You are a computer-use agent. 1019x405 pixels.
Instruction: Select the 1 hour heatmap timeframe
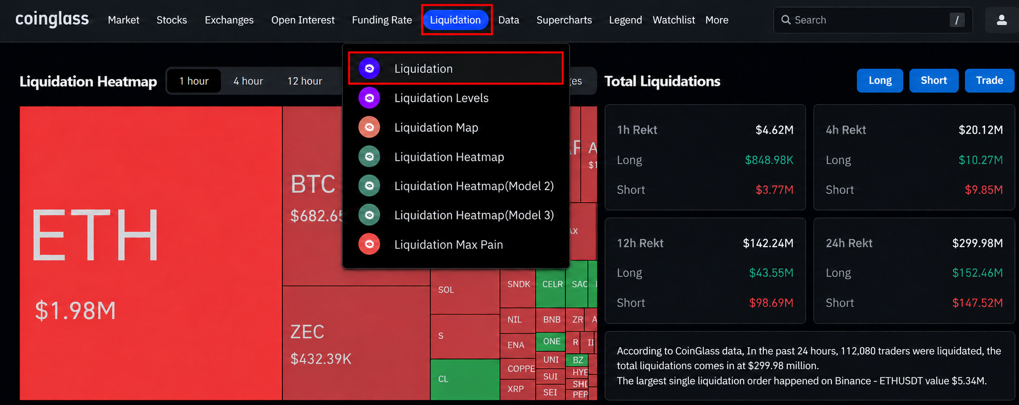click(x=194, y=81)
